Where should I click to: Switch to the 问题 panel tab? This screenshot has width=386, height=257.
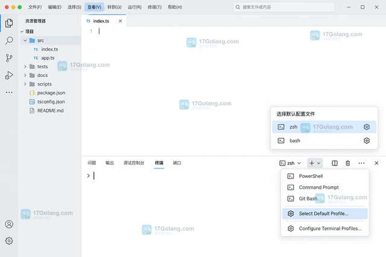tap(92, 163)
